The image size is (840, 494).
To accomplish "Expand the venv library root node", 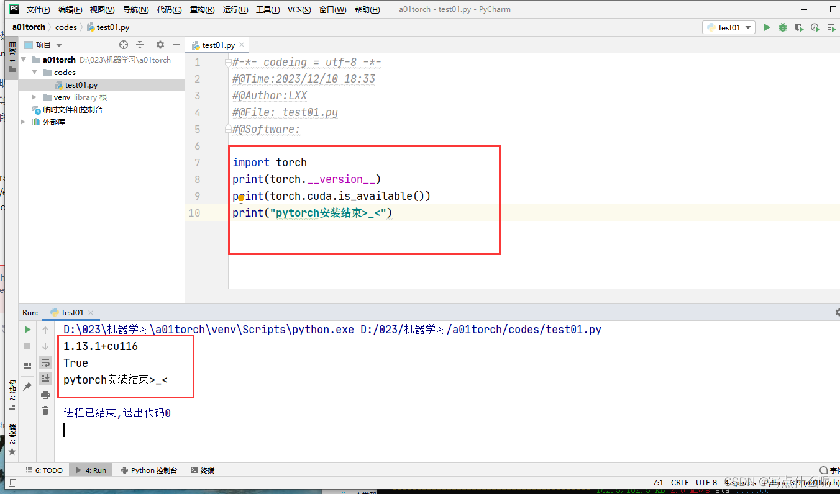I will pos(34,97).
